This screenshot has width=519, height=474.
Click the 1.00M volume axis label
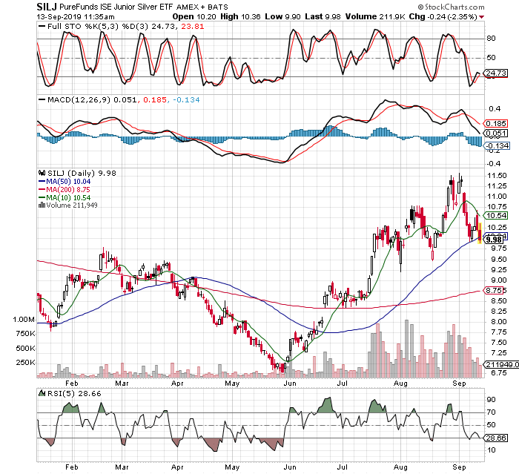[x=24, y=320]
